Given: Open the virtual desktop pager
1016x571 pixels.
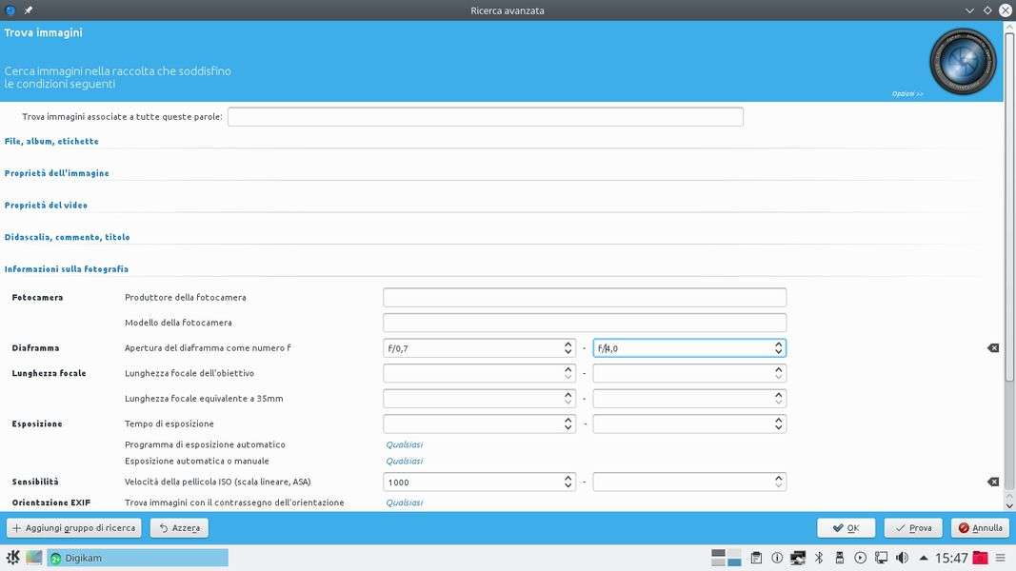Looking at the screenshot, I should point(727,558).
